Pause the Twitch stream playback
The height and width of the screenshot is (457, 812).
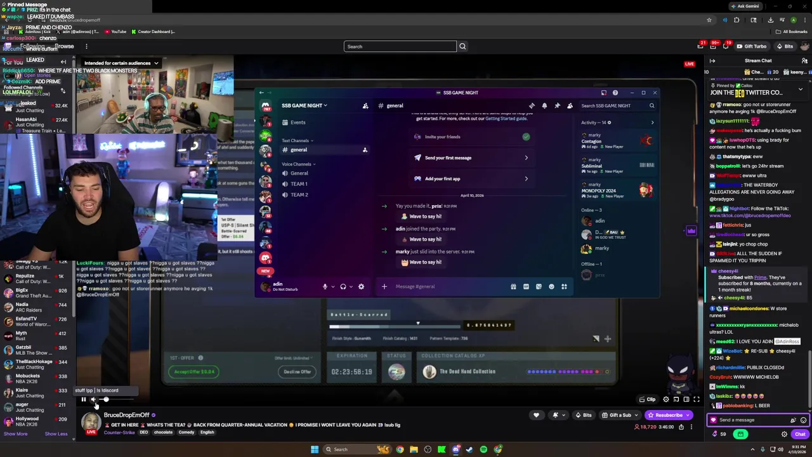(83, 399)
